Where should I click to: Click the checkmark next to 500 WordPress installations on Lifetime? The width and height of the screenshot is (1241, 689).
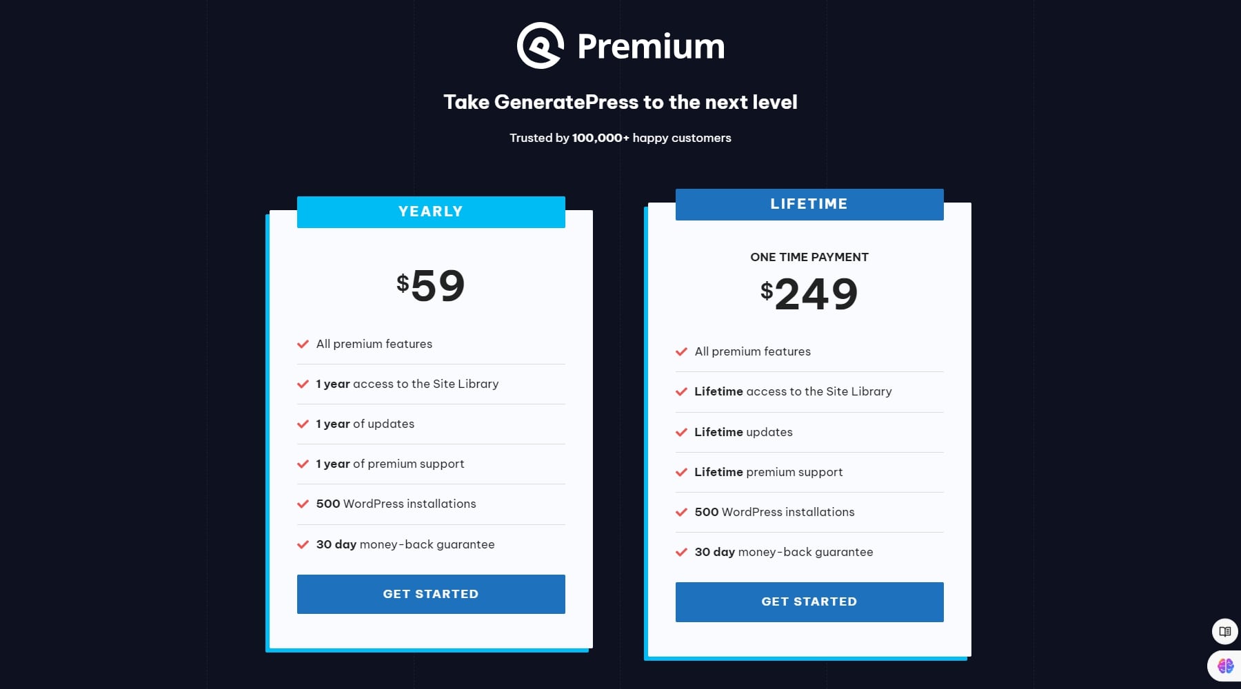[x=681, y=512]
